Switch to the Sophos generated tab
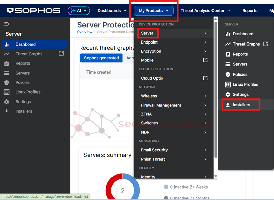The image size is (274, 200). pyautogui.click(x=101, y=58)
